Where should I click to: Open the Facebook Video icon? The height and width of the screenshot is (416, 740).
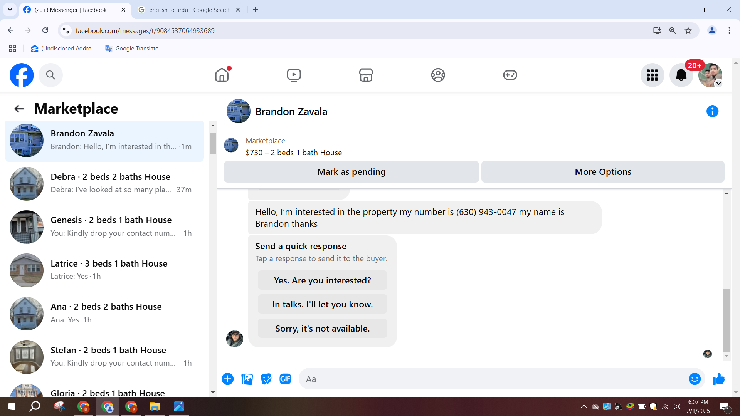(x=294, y=75)
